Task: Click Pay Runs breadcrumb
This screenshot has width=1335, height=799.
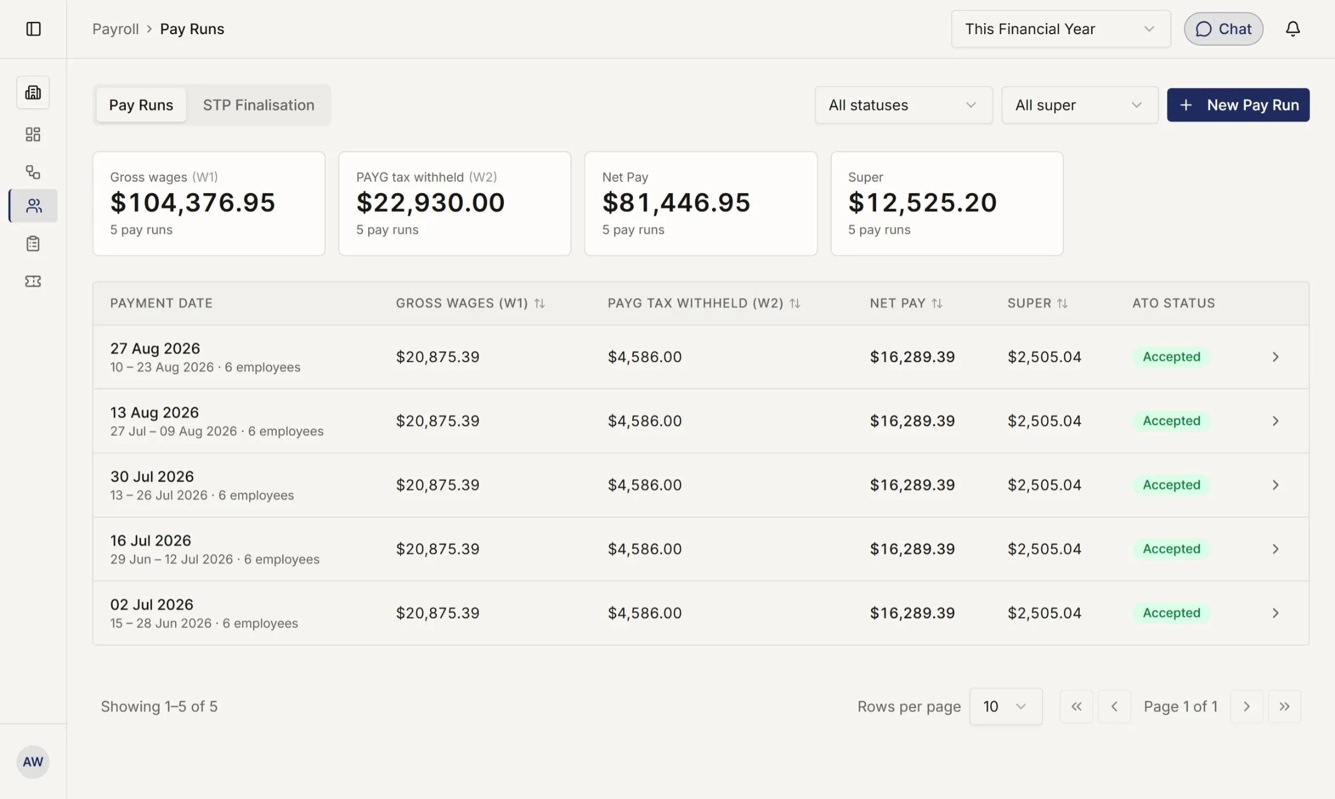Action: click(192, 29)
